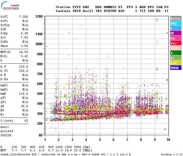This screenshot has height=156, width=183.
Task: Click the hmE value 110.0
Action: [x=23, y=94]
